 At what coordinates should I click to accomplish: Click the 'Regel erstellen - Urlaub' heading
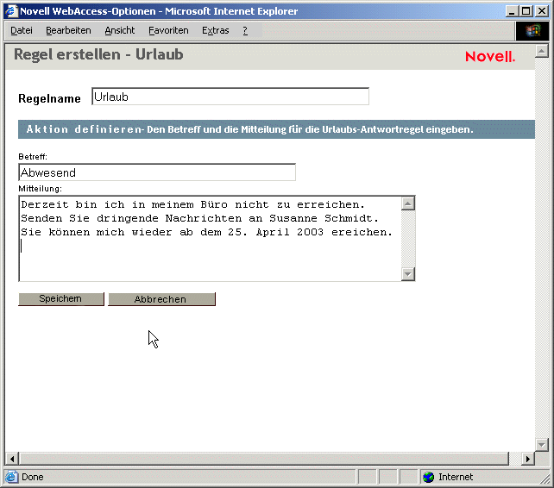(98, 54)
